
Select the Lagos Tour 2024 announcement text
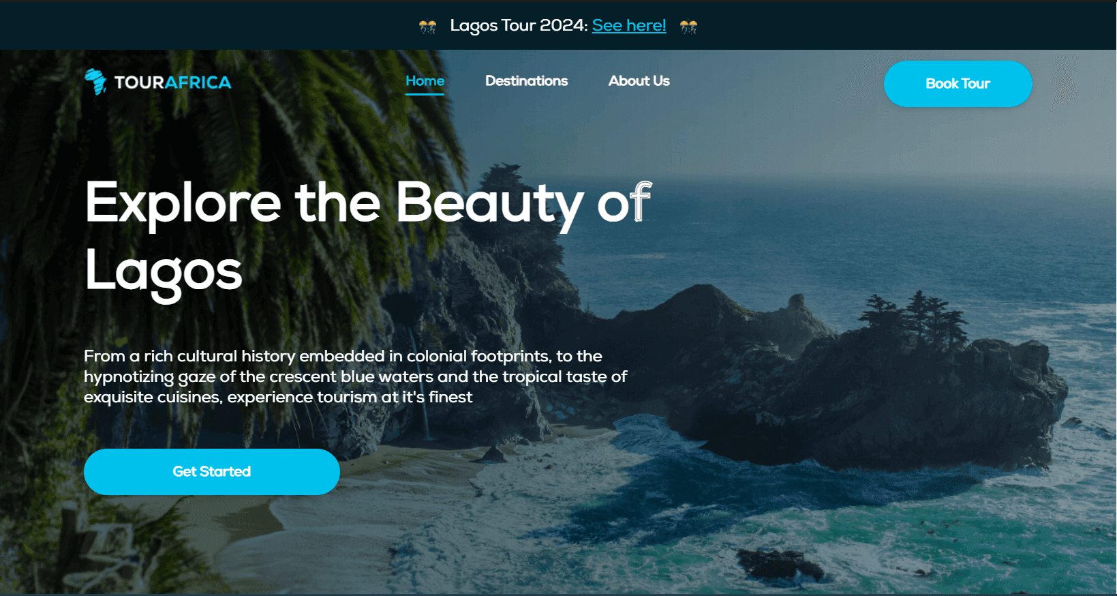519,25
